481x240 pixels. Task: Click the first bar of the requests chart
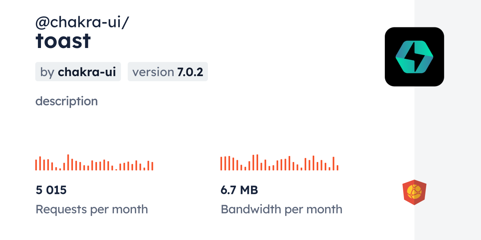coord(36,165)
